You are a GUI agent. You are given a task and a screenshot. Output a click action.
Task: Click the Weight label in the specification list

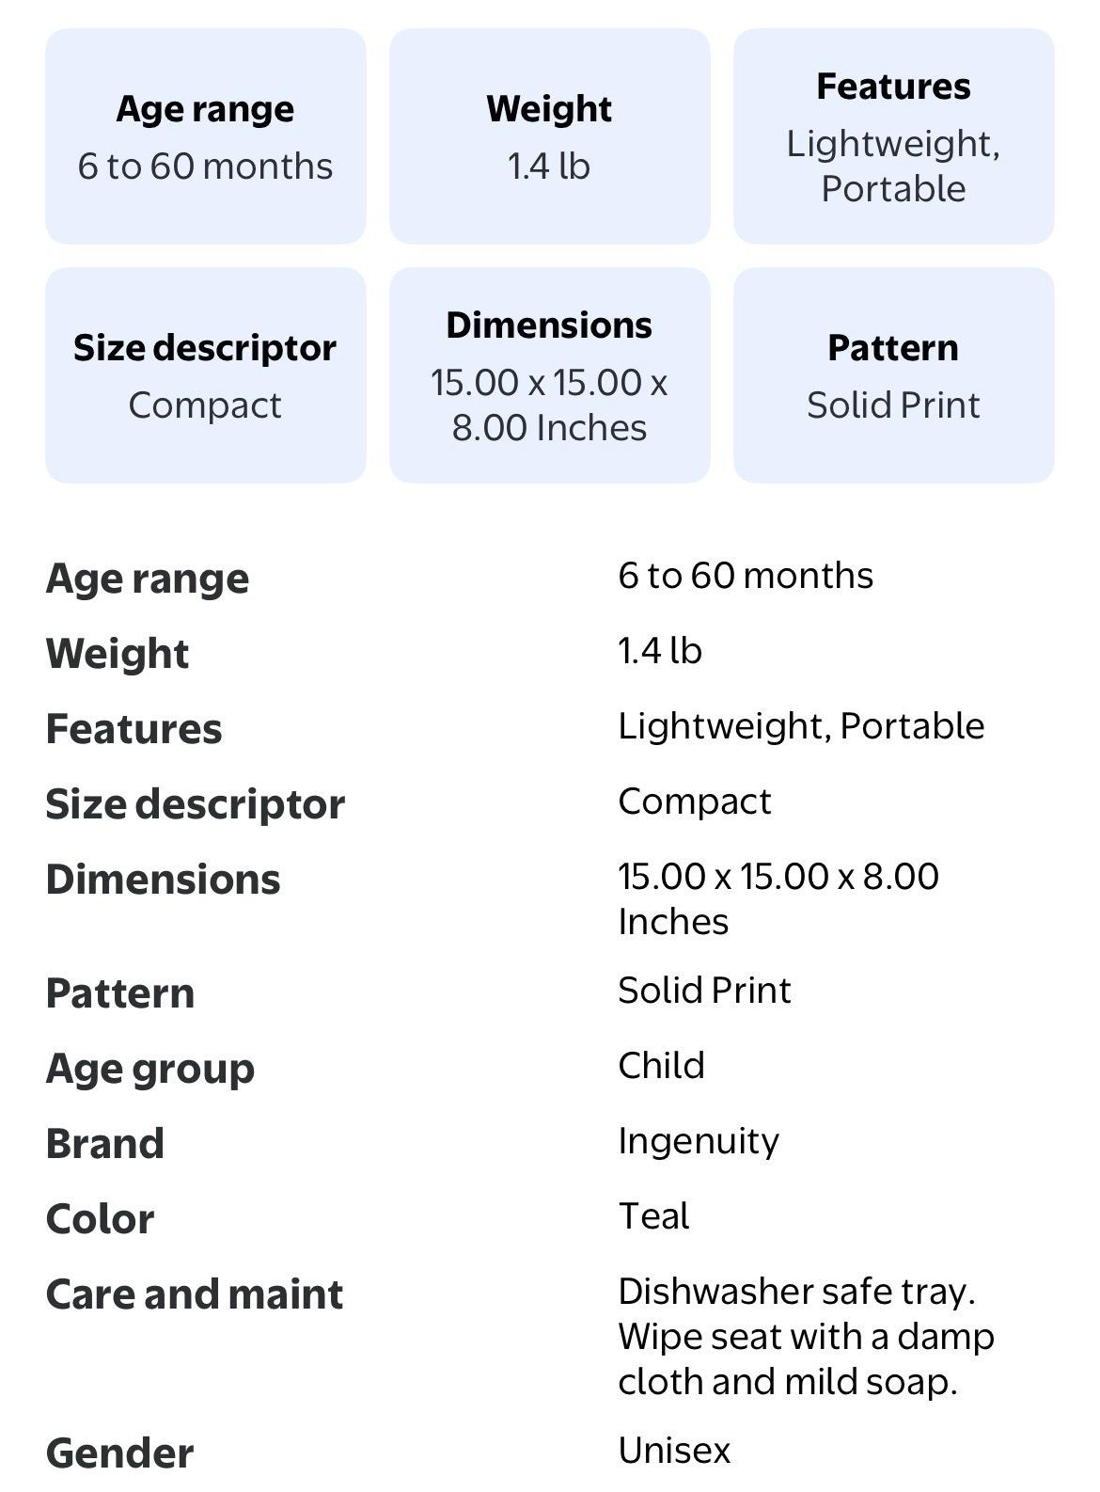[x=118, y=653]
